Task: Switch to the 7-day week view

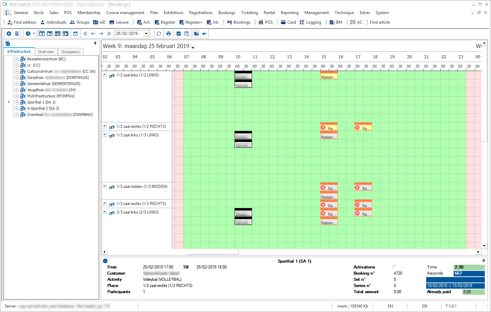Action: pyautogui.click(x=50, y=34)
